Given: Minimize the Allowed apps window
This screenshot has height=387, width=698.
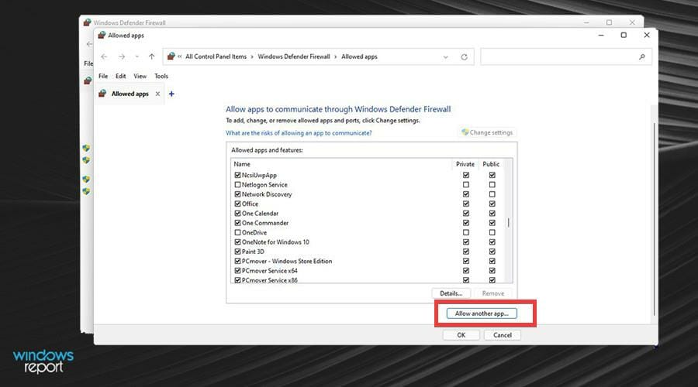Looking at the screenshot, I should (601, 35).
